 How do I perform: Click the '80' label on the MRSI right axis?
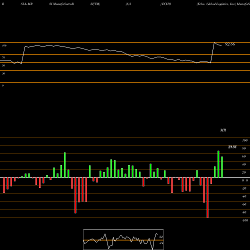tap(244, 148)
